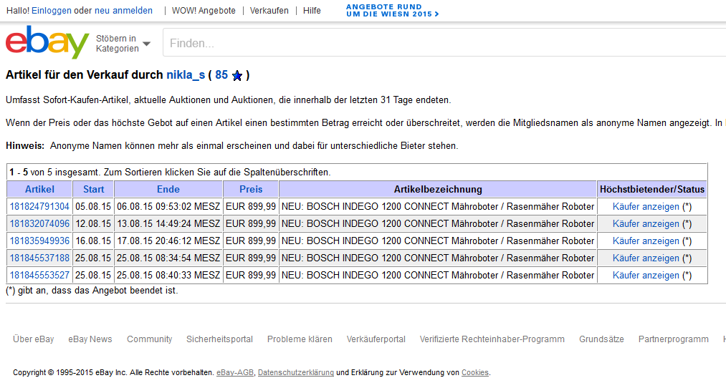
Task: Select start date 05.08.15 cell
Action: click(x=93, y=206)
